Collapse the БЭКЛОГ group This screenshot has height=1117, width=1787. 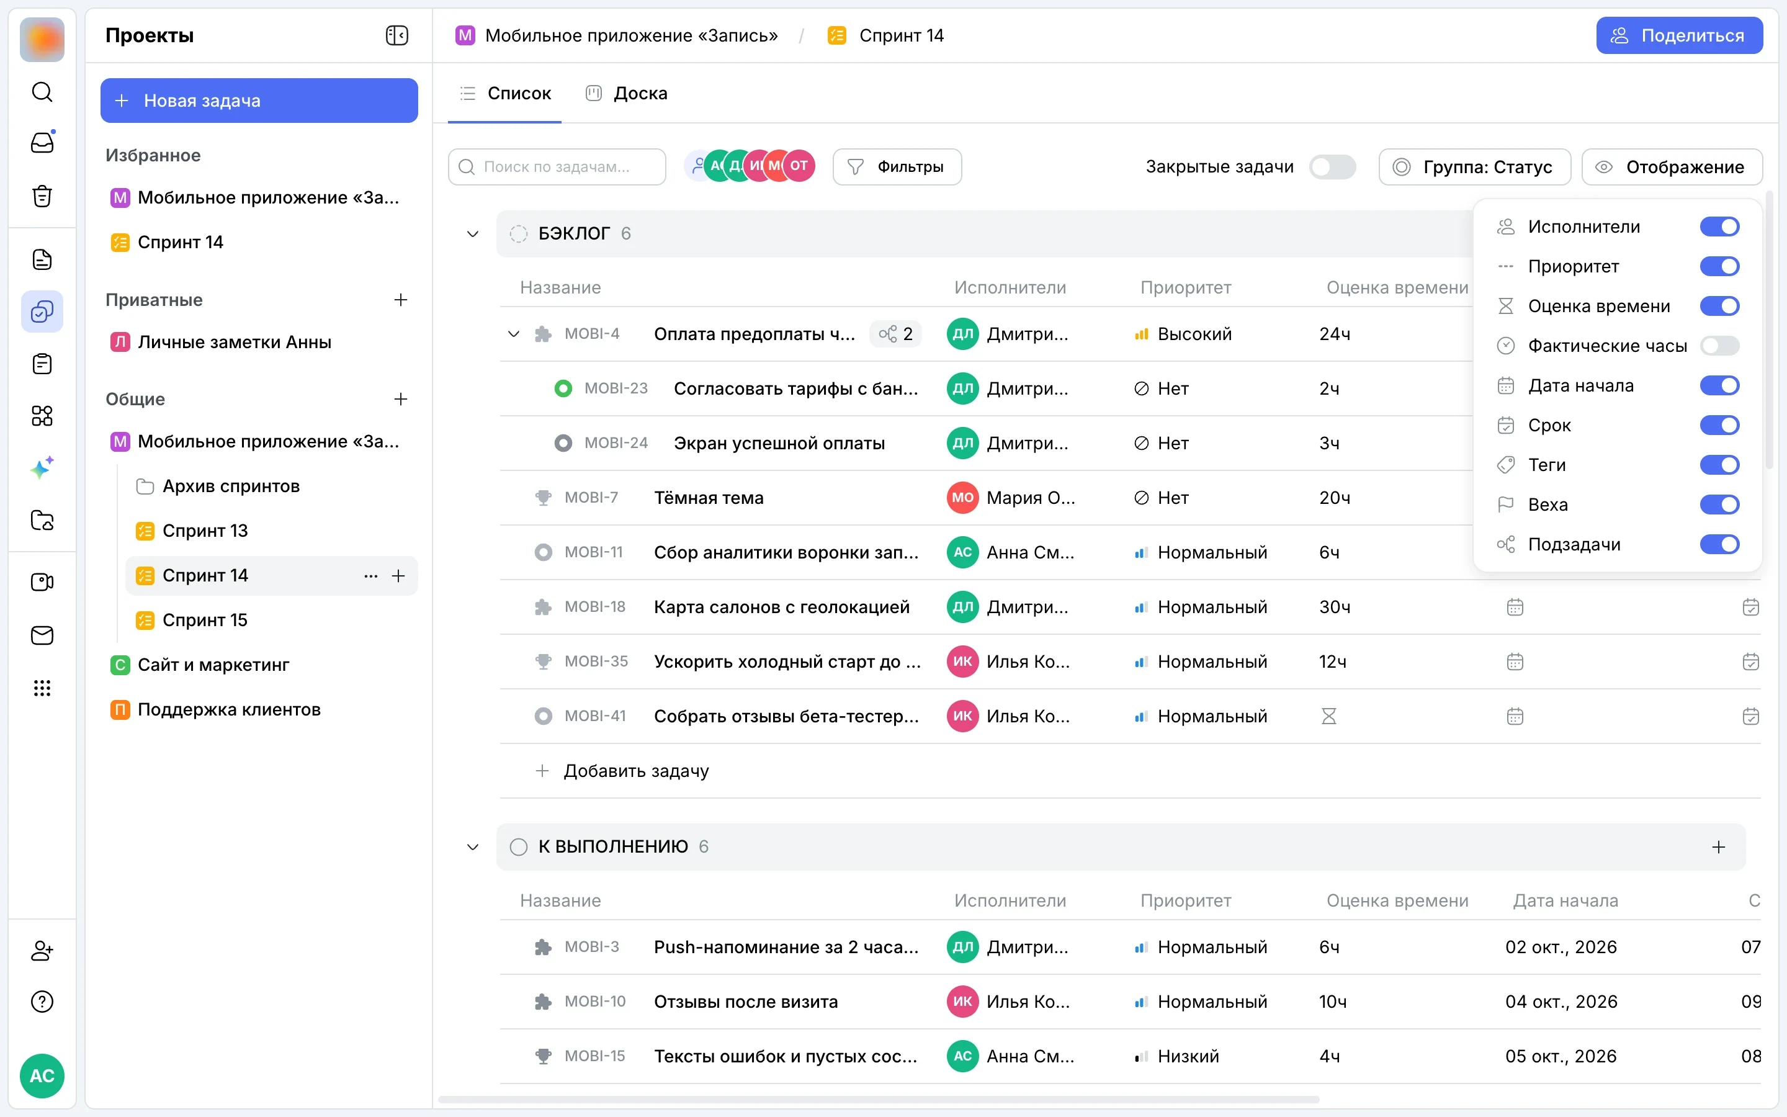pyautogui.click(x=473, y=234)
